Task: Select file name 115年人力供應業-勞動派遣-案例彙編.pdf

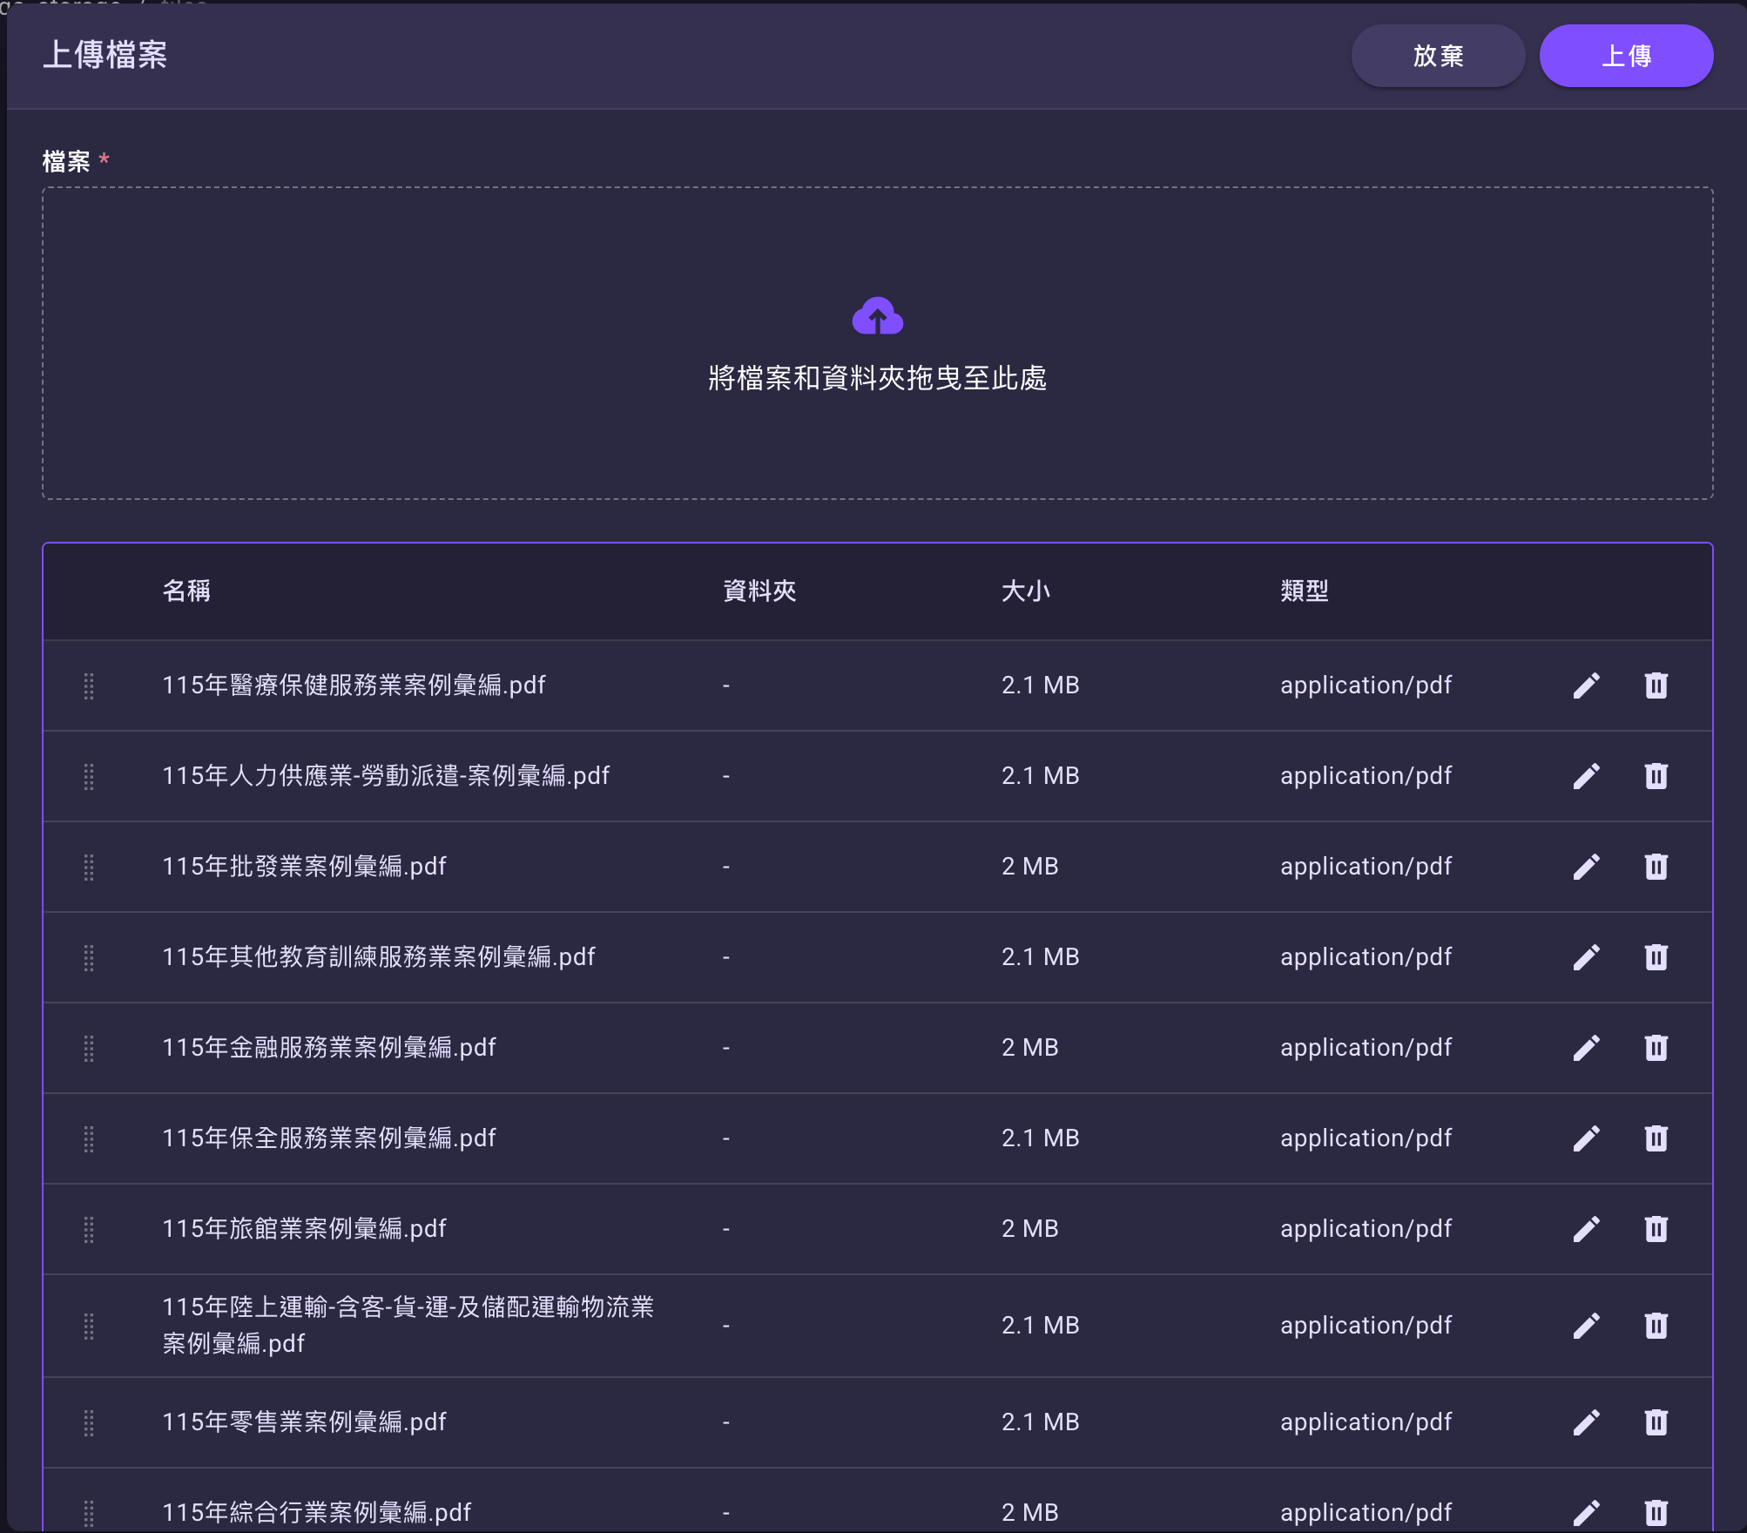Action: [386, 776]
